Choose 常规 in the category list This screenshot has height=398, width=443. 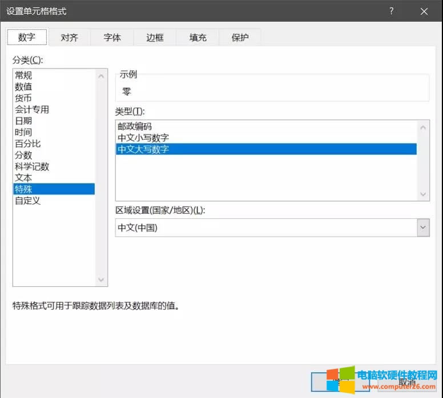tap(23, 75)
